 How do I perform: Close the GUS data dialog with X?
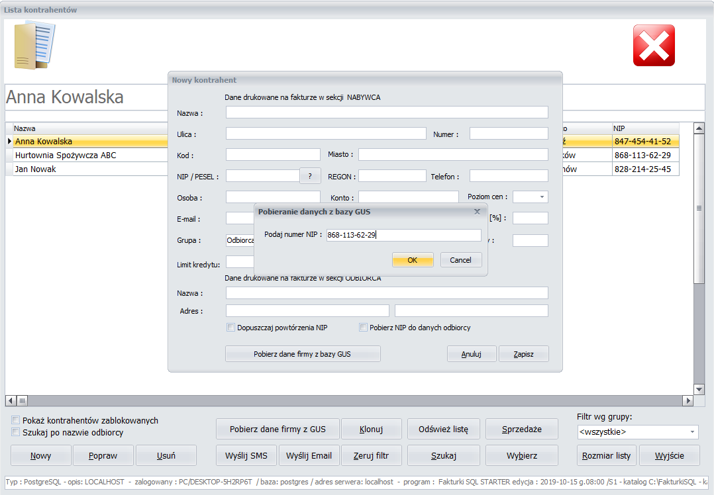[477, 212]
